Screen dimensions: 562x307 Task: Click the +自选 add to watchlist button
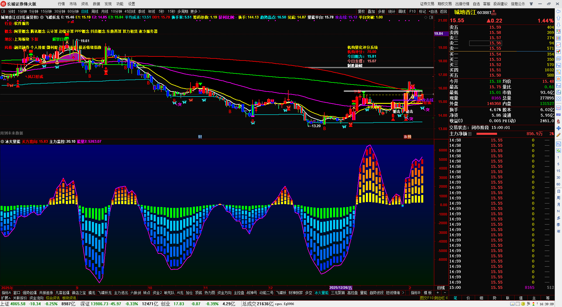pos(433,11)
